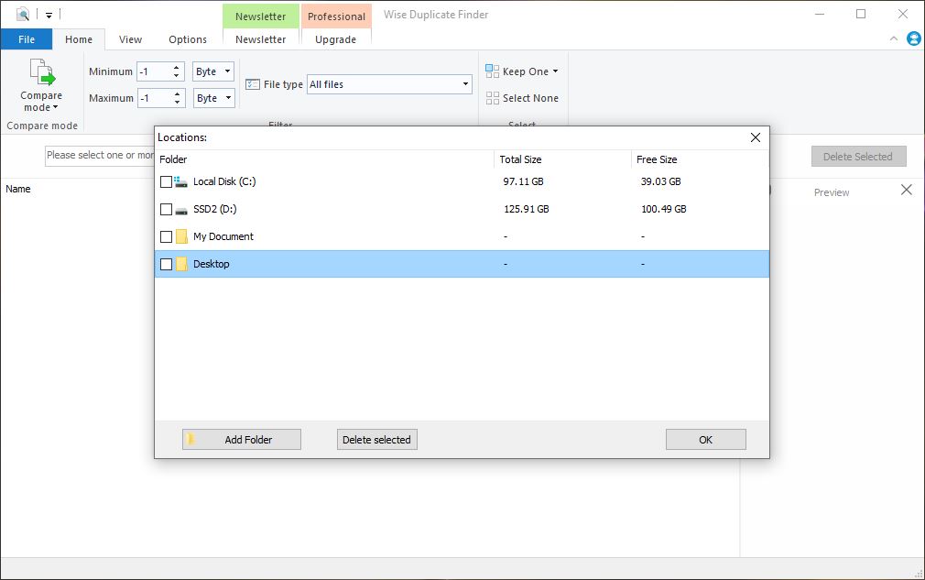The height and width of the screenshot is (580, 925).
Task: Click the Add Folder button
Action: [x=241, y=440]
